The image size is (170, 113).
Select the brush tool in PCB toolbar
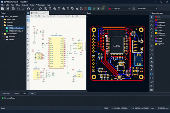151,82
